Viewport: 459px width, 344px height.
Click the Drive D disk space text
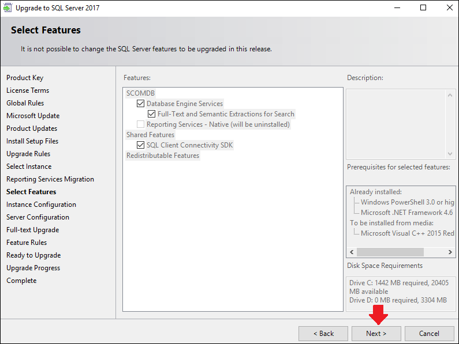tap(398, 300)
